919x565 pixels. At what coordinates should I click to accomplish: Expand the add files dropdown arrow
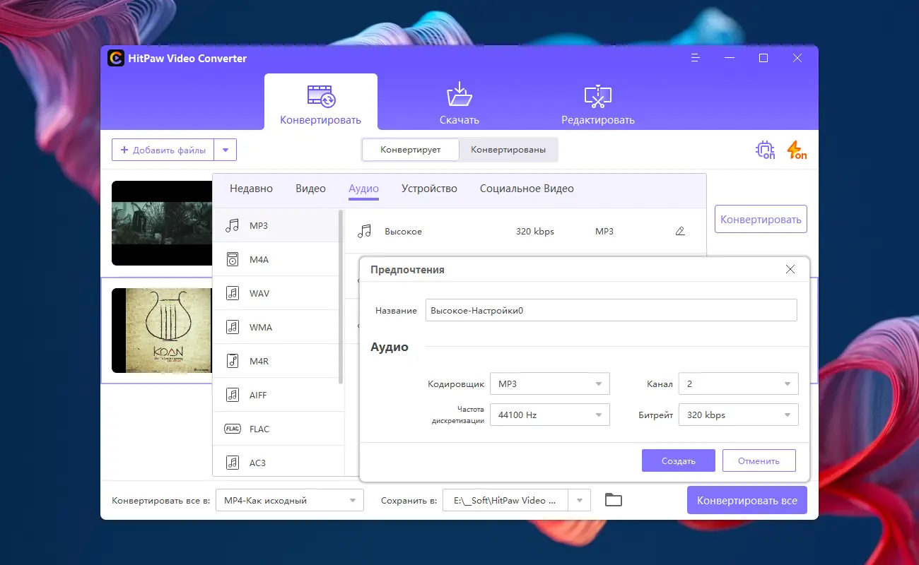(226, 150)
